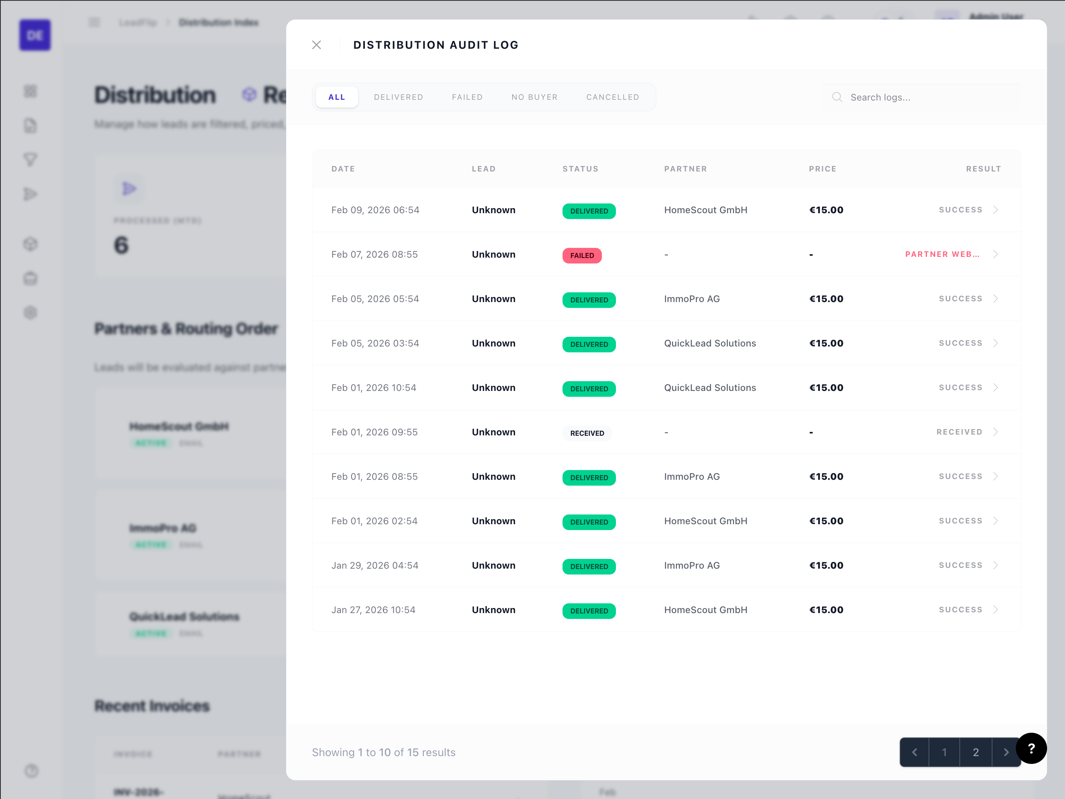Click the magnifier icon in the search field

click(837, 97)
